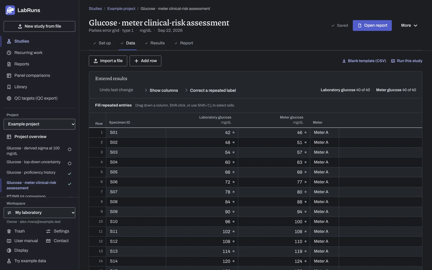Select Meter cell in row S12
The width and height of the screenshot is (432, 270).
(324, 241)
